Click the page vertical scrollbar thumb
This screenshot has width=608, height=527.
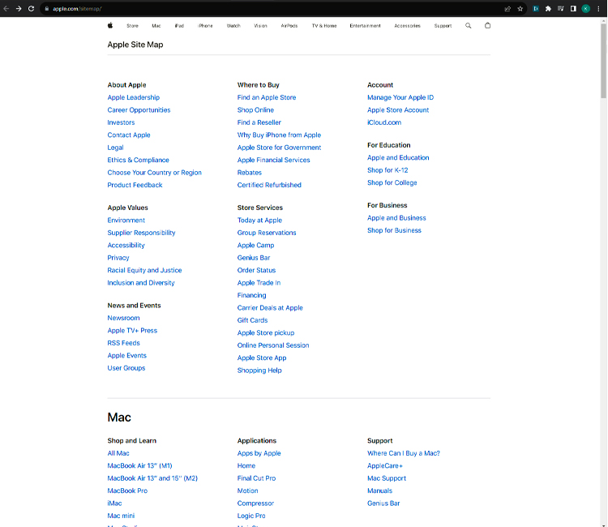(x=603, y=60)
